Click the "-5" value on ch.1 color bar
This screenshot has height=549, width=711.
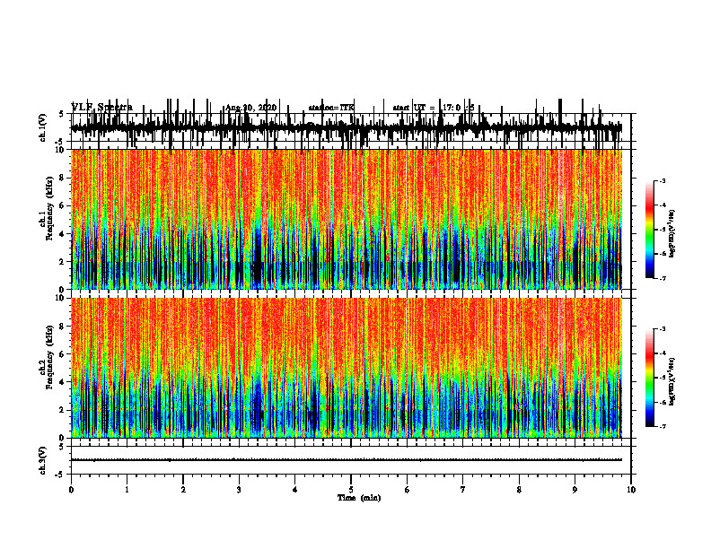(x=662, y=230)
